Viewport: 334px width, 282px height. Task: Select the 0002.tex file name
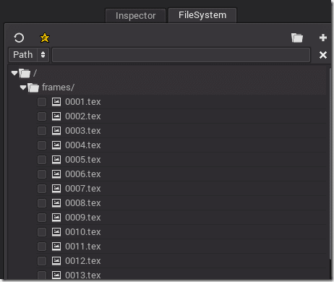83,116
